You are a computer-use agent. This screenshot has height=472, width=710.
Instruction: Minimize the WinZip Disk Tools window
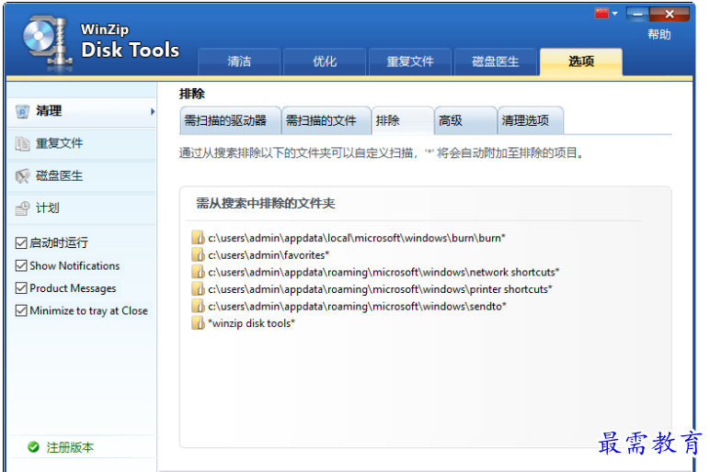637,14
